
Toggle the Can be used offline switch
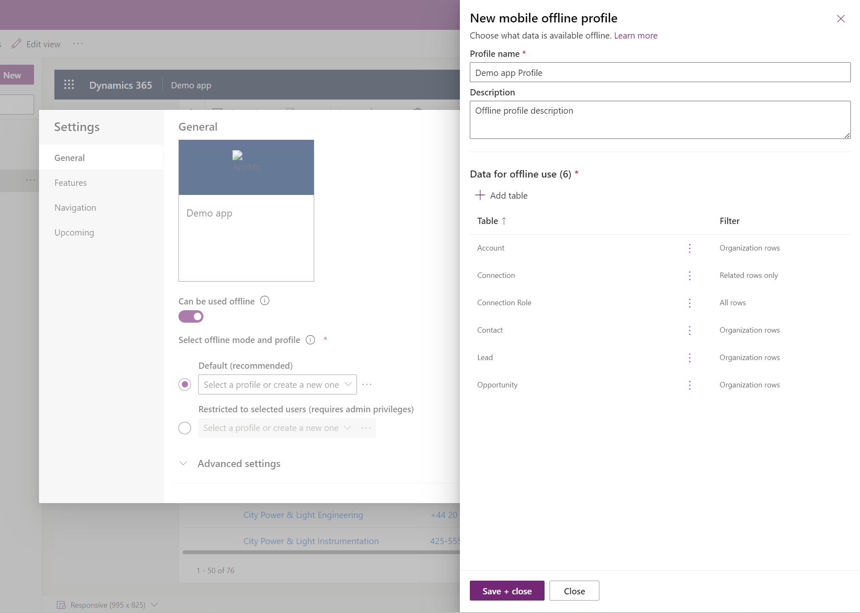(x=191, y=316)
